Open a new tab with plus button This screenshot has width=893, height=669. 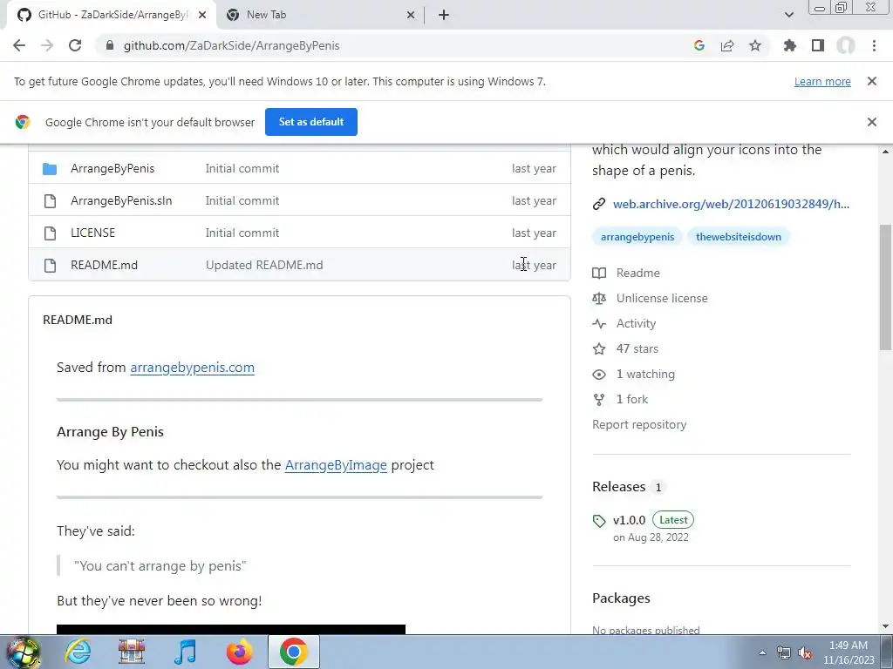(x=444, y=15)
